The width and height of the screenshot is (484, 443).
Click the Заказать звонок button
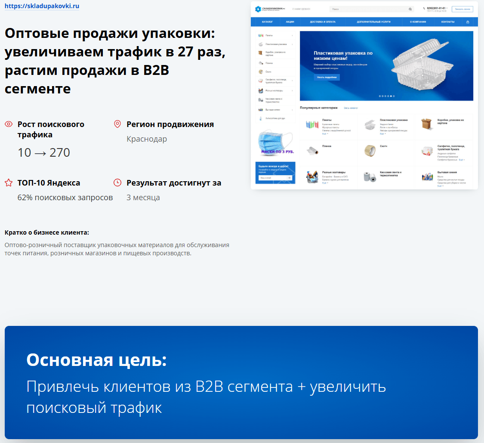[463, 9]
